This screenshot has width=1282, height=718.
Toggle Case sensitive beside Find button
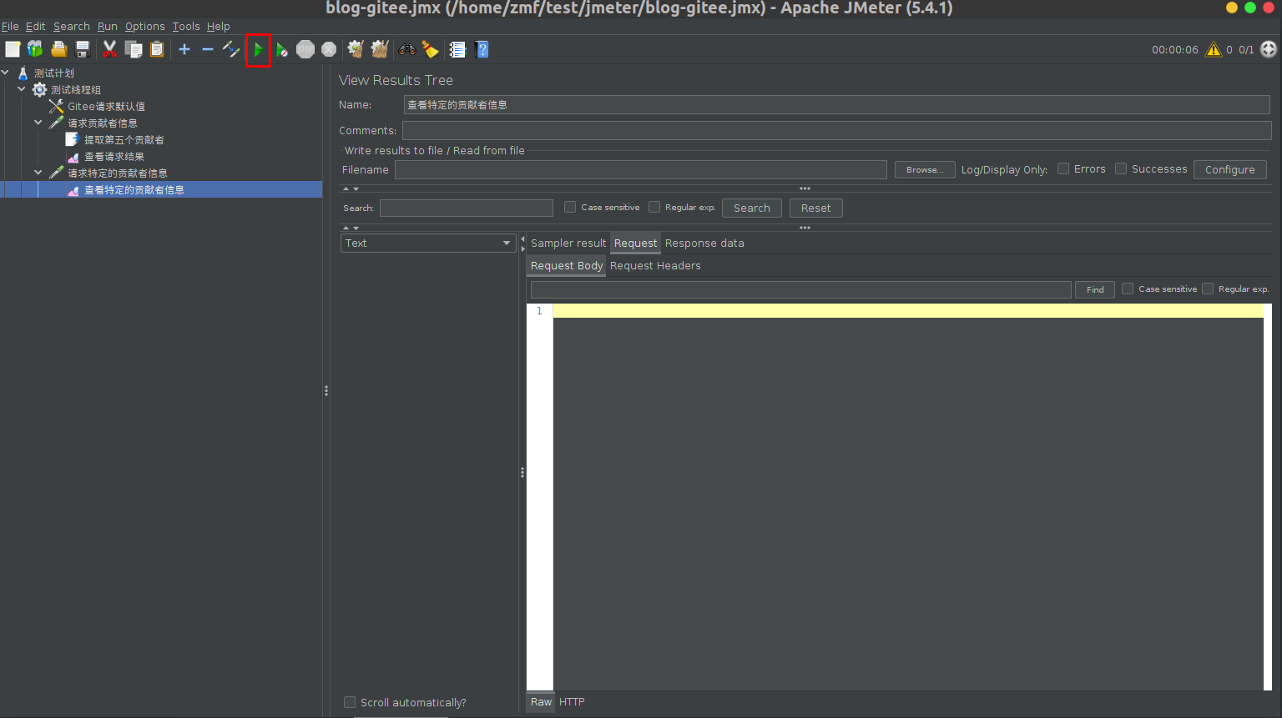point(1128,289)
